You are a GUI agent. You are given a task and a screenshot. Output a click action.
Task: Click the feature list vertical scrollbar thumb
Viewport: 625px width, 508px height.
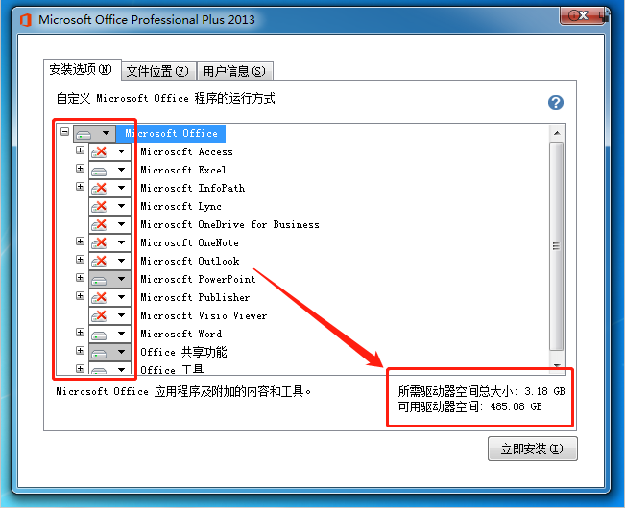click(x=557, y=246)
